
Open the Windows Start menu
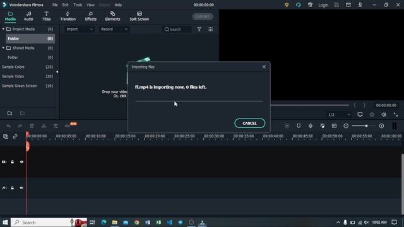(5, 222)
